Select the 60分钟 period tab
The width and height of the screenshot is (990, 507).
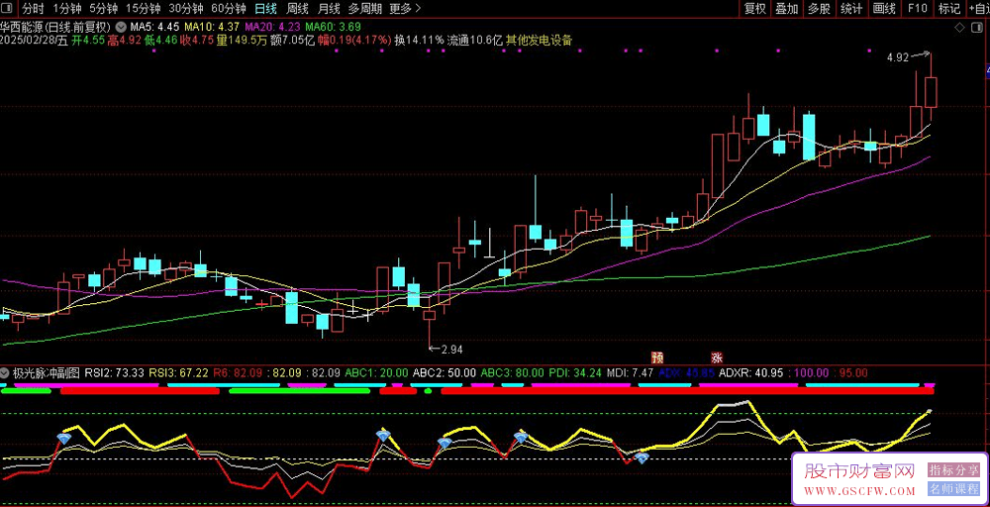click(229, 9)
